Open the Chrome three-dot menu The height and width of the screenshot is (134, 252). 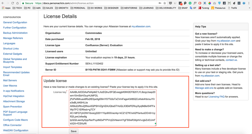(x=249, y=3)
